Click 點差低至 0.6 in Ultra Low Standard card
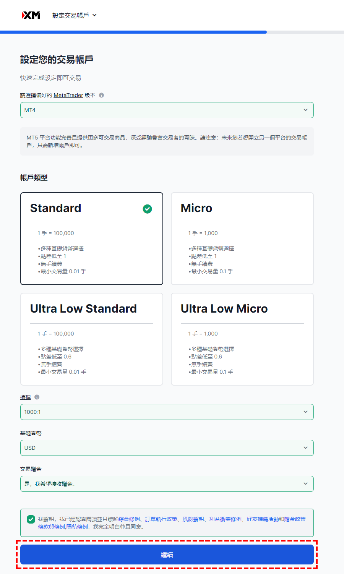 tap(56, 357)
